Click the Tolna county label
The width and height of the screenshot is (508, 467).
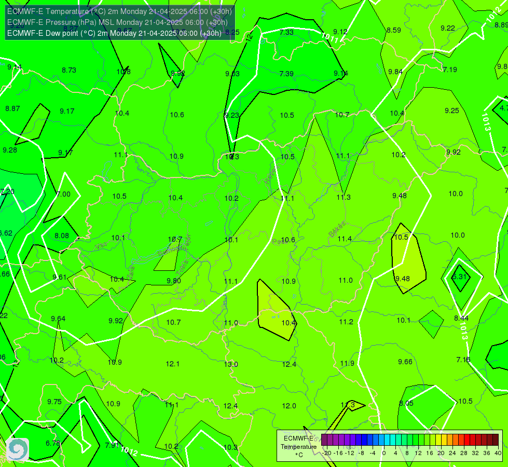pos(183,268)
